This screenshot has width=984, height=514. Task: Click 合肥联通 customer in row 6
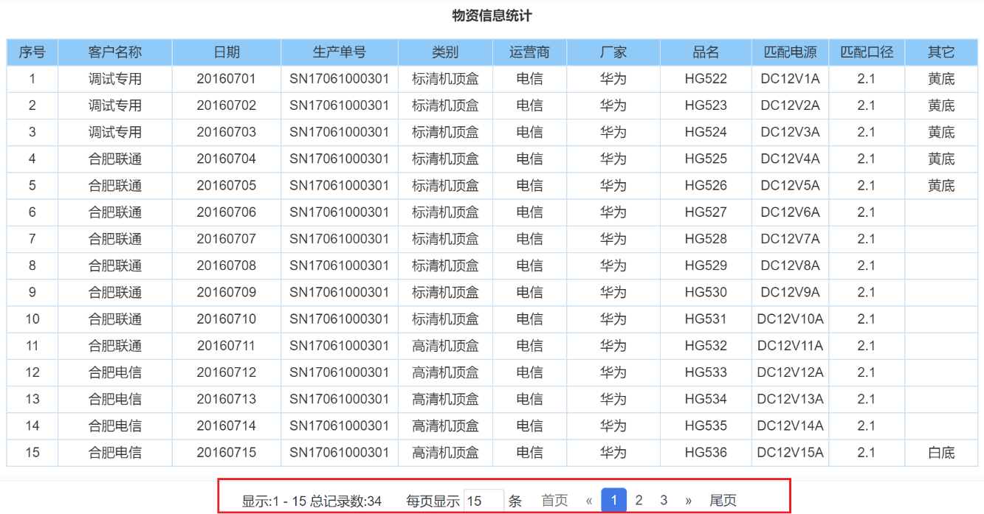tap(115, 212)
